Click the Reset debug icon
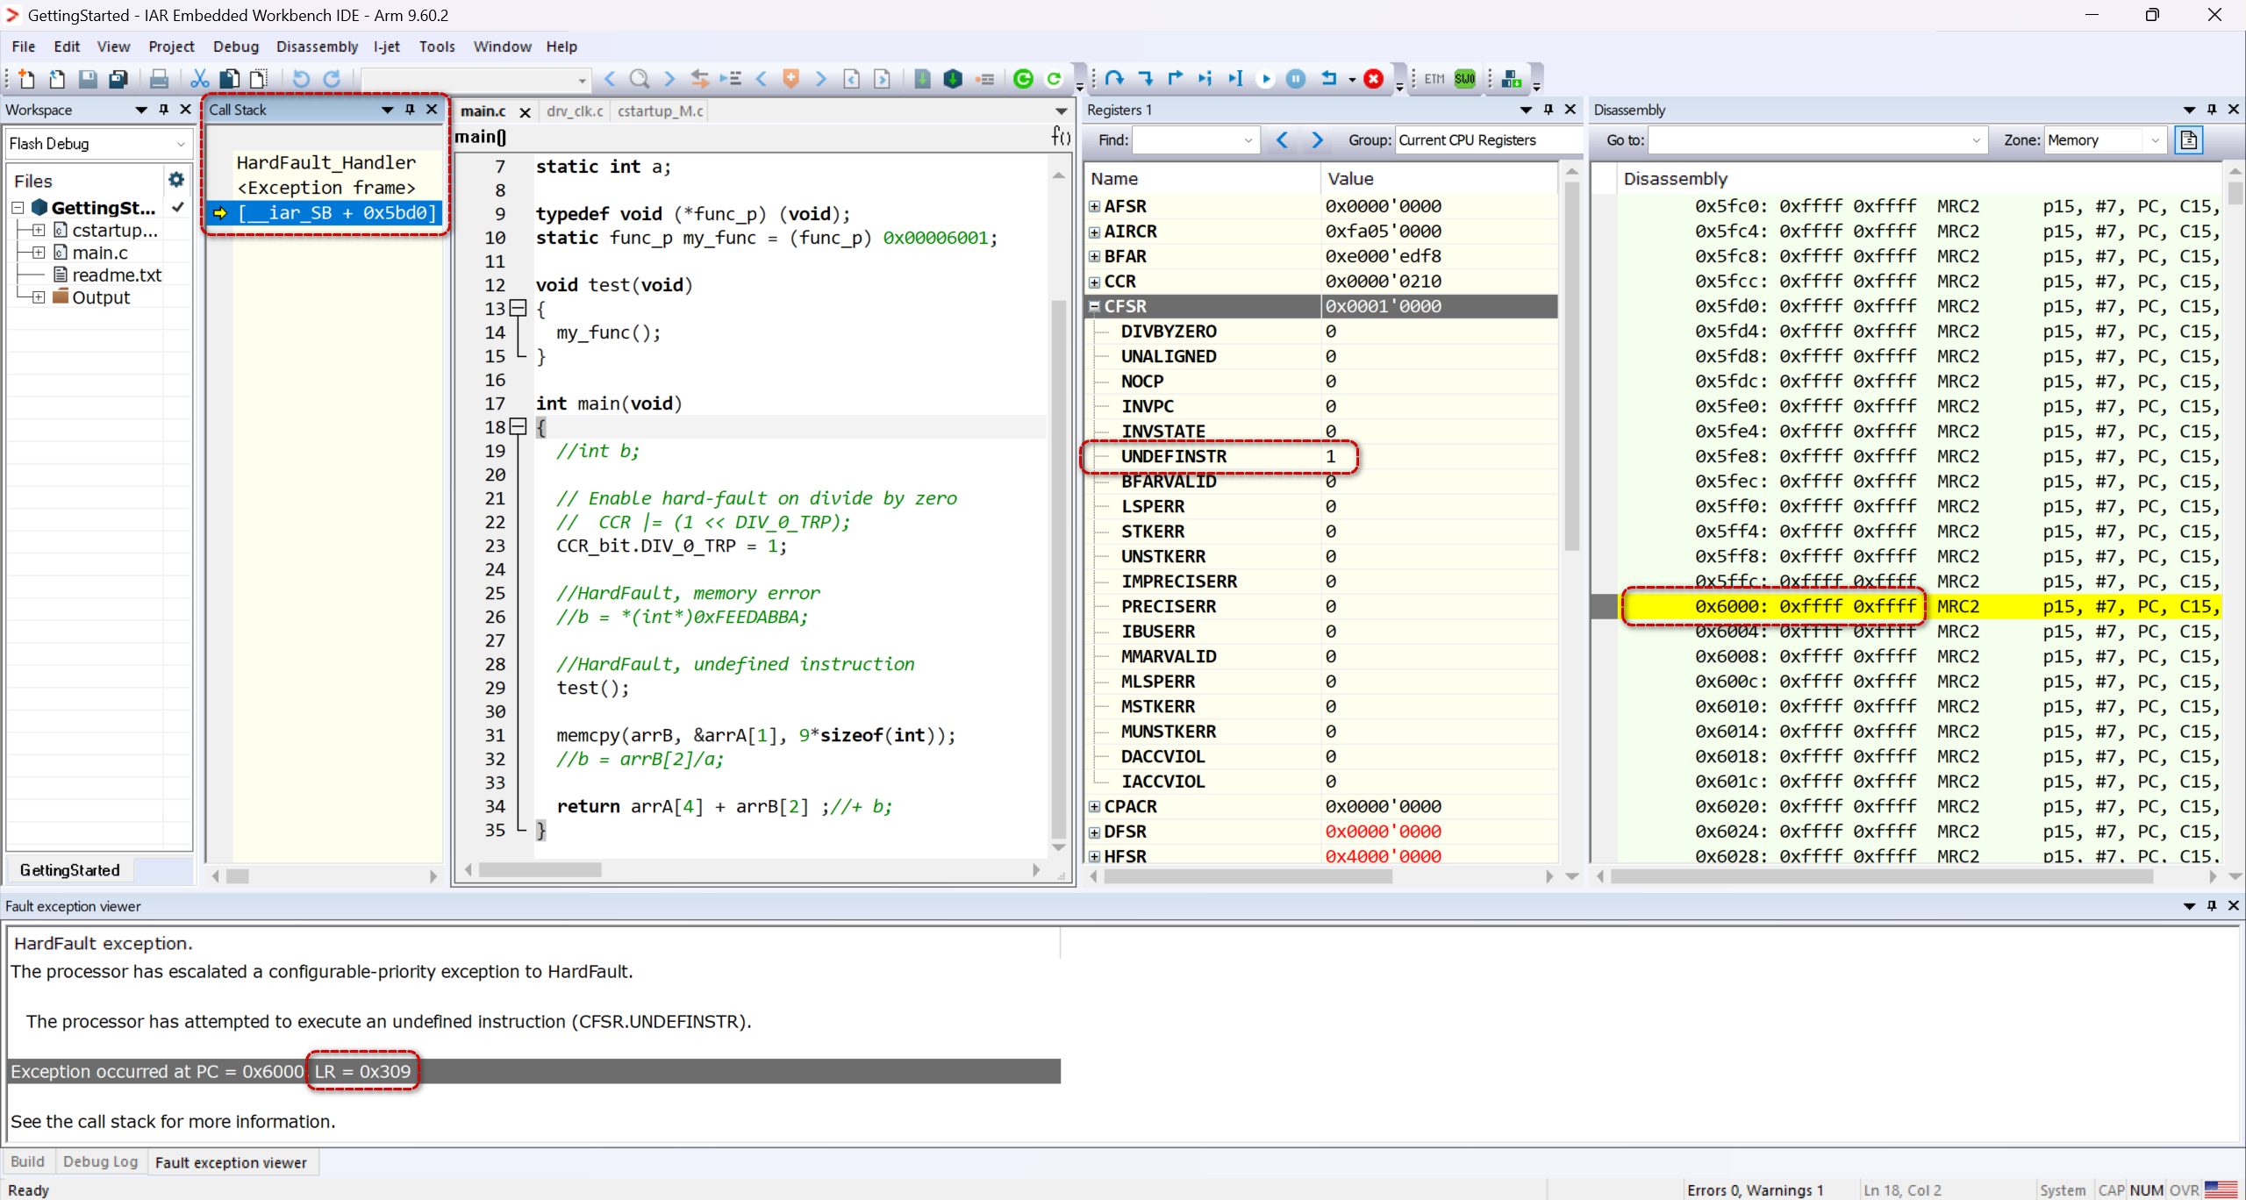Viewport: 2246px width, 1200px height. point(1332,79)
